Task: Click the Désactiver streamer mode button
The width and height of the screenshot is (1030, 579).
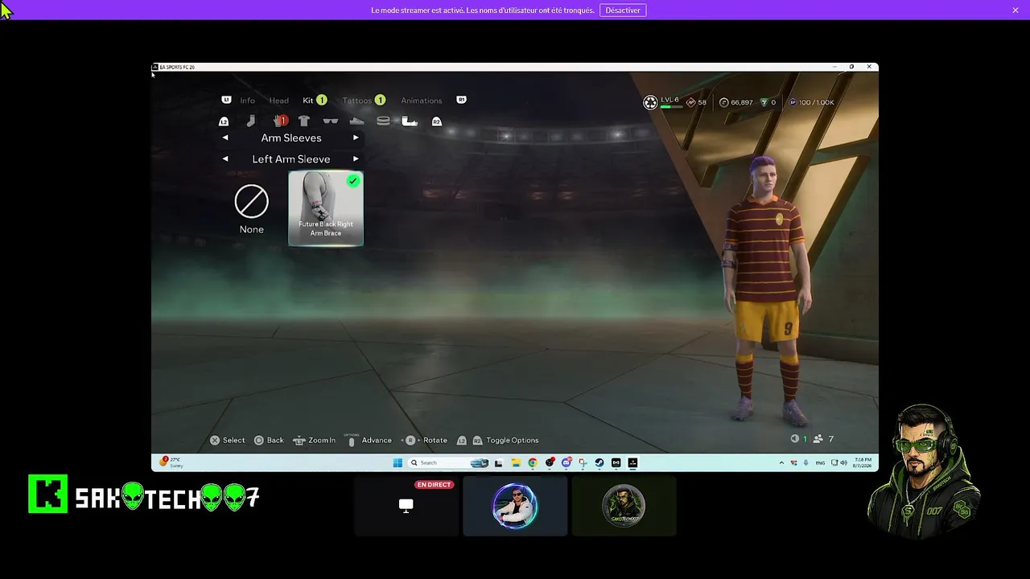Action: click(623, 10)
